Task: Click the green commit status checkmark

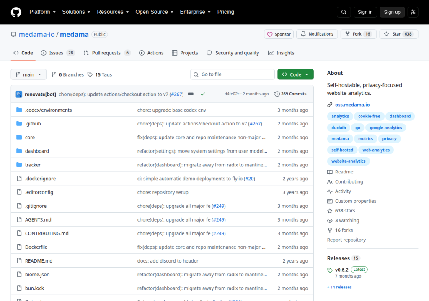Action: point(203,94)
